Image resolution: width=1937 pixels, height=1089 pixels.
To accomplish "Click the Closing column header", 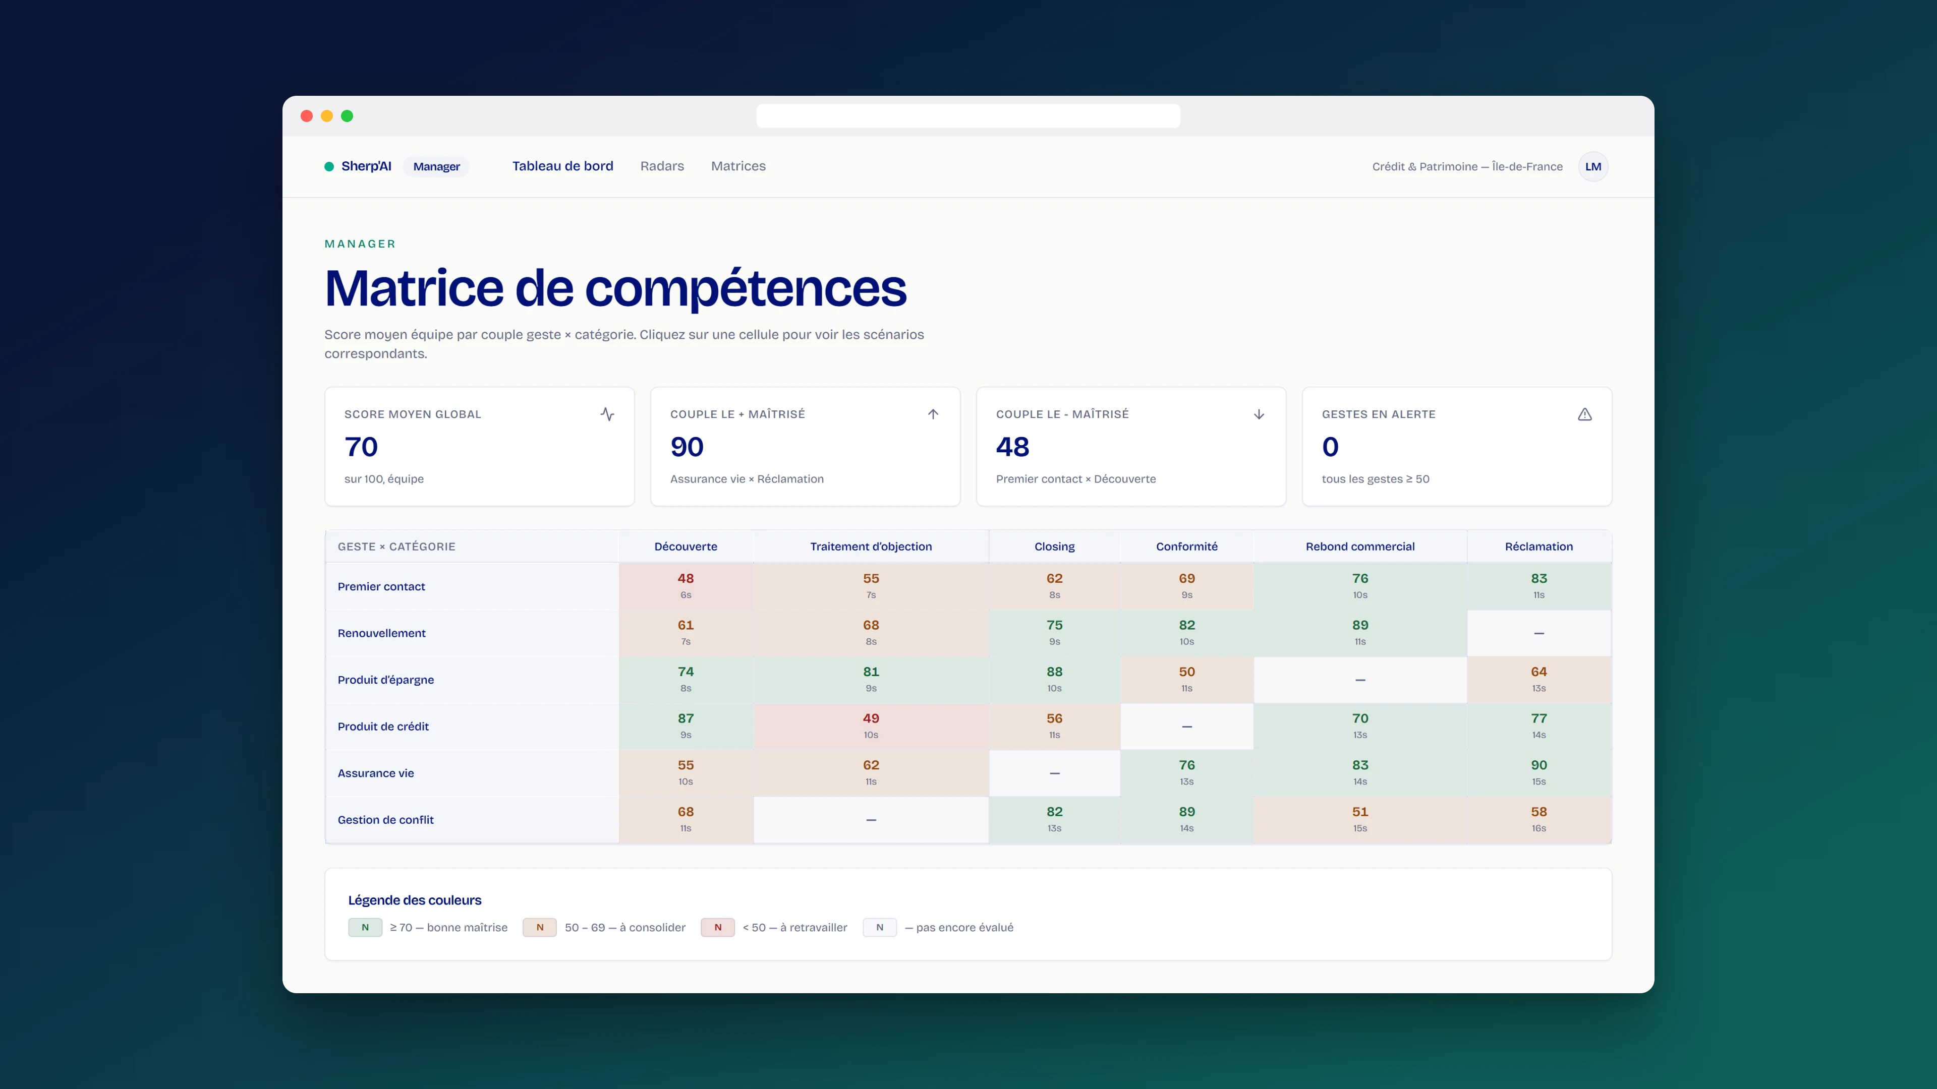I will 1054,547.
